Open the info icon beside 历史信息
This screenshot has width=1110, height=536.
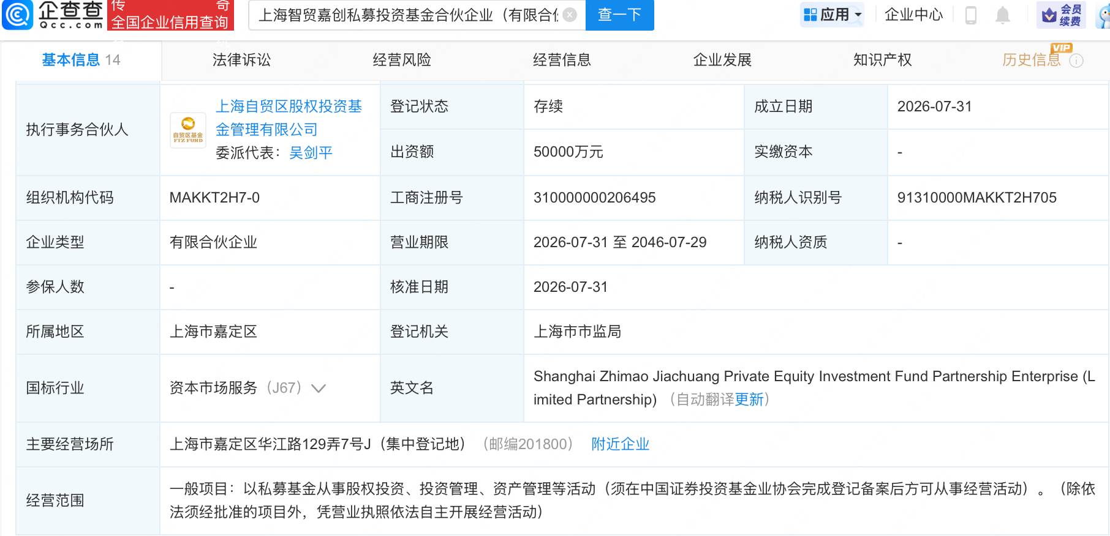coord(1076,61)
